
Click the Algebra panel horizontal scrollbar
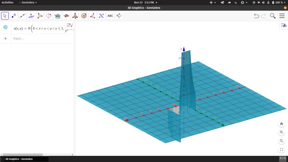(23, 155)
